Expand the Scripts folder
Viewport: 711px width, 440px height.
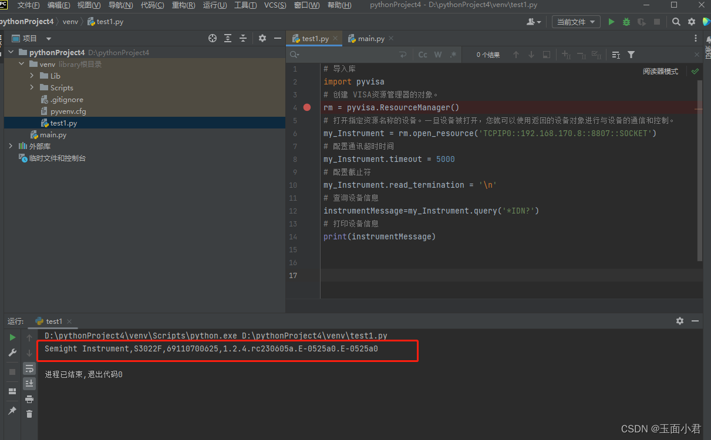[32, 87]
